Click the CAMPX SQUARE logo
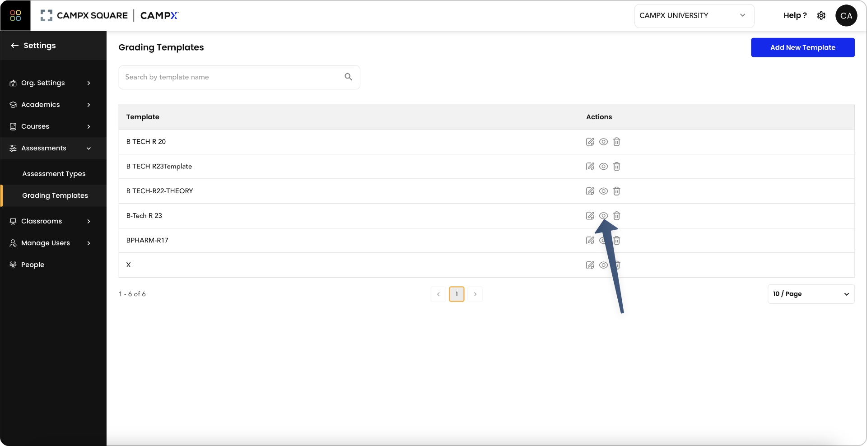Viewport: 867px width, 446px height. coord(84,15)
